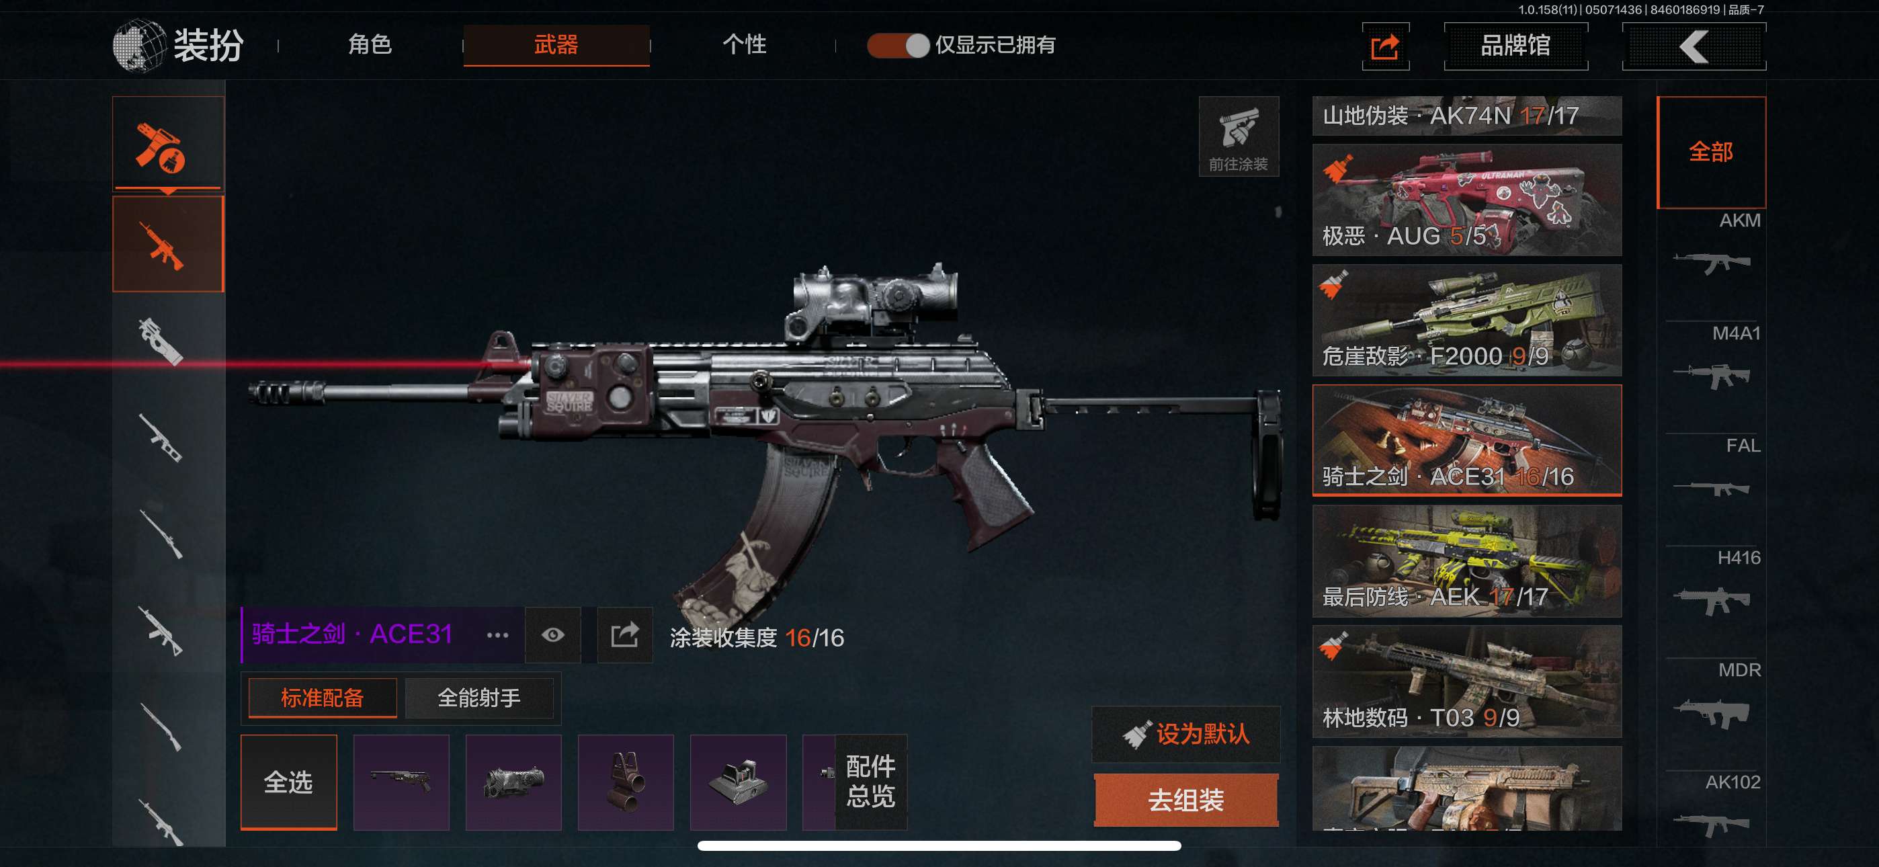Select the 极恶 AUG skin thumbnail
1879x867 pixels.
click(x=1467, y=200)
